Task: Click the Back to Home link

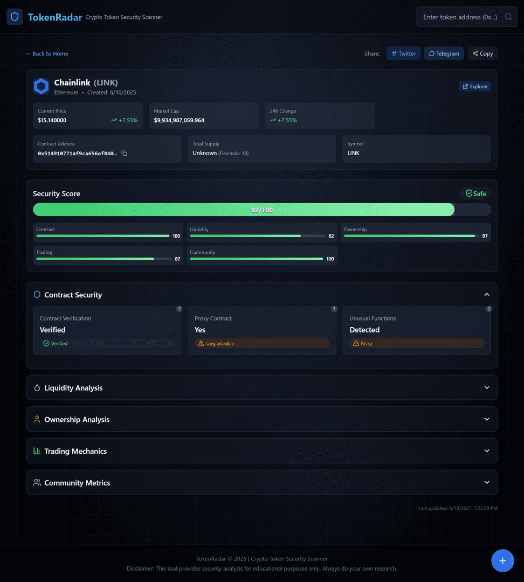Action: (47, 53)
